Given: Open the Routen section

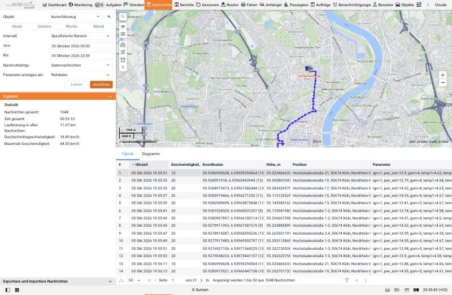Looking at the screenshot, I should coord(230,5).
